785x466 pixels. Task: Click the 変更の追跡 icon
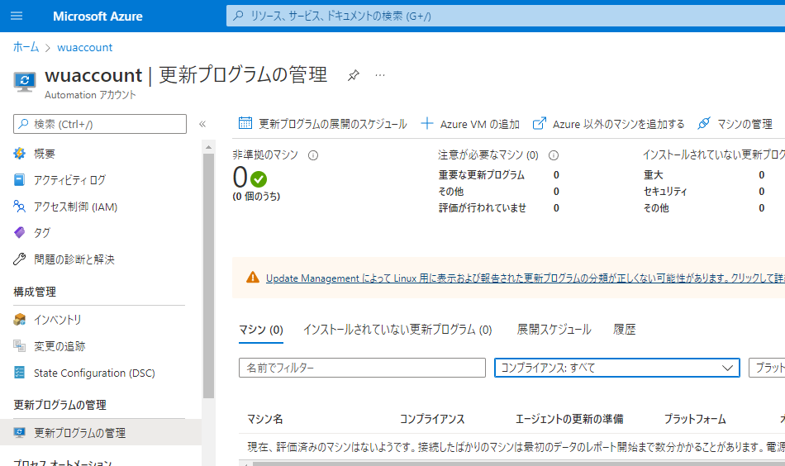point(20,346)
